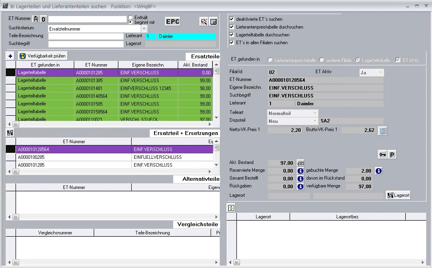
Task: Click the A button beside ET-Nummer
Action: (x=36, y=19)
